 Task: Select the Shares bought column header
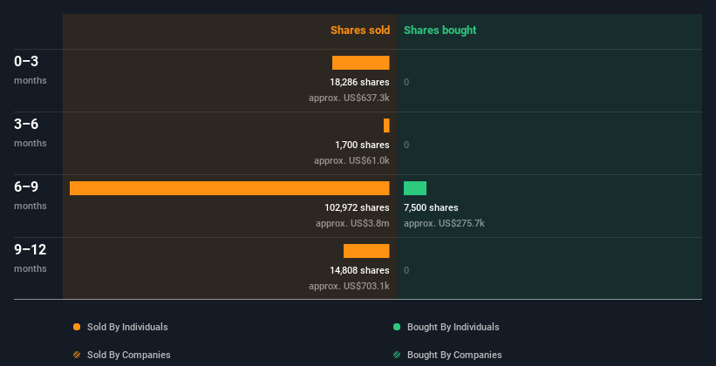coord(440,30)
